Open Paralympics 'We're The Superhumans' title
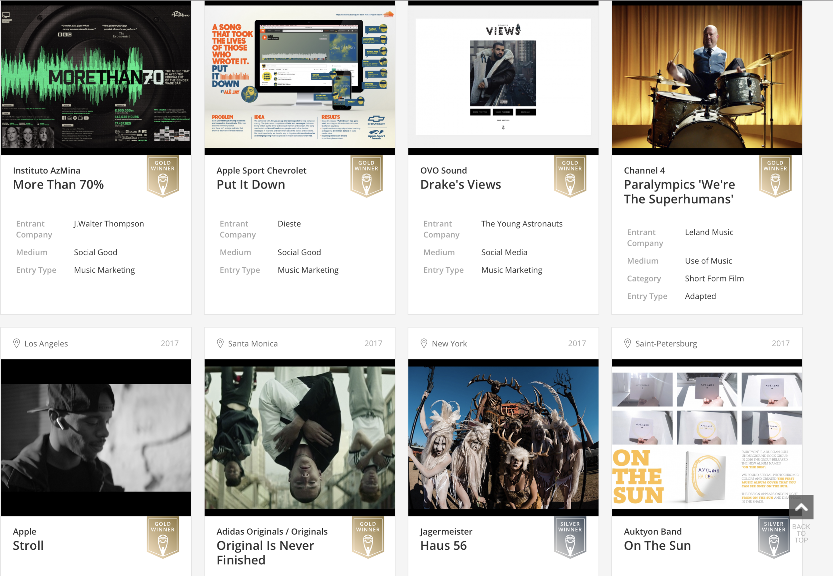 679,192
